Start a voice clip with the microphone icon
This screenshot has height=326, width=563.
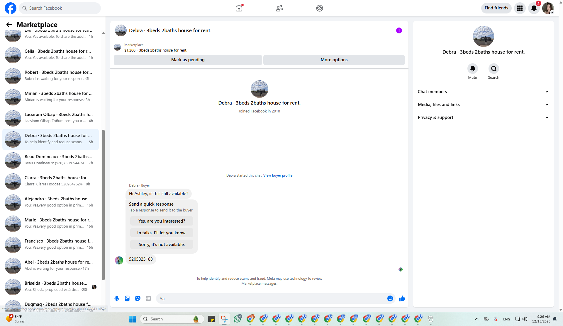tap(117, 298)
